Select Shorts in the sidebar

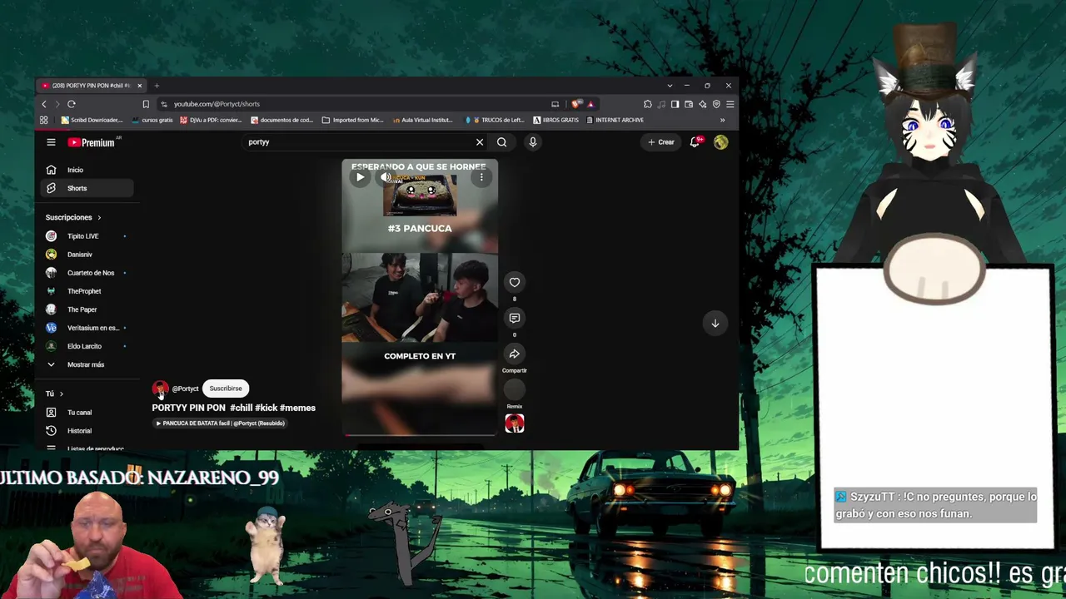pyautogui.click(x=87, y=188)
